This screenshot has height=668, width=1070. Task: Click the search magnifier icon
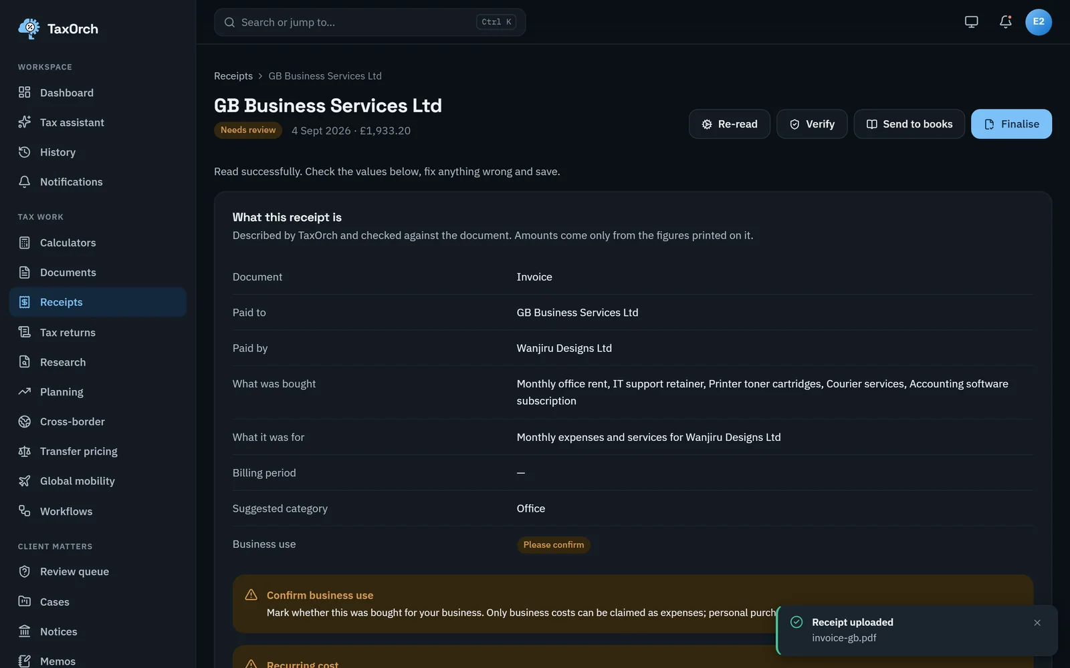click(x=229, y=22)
